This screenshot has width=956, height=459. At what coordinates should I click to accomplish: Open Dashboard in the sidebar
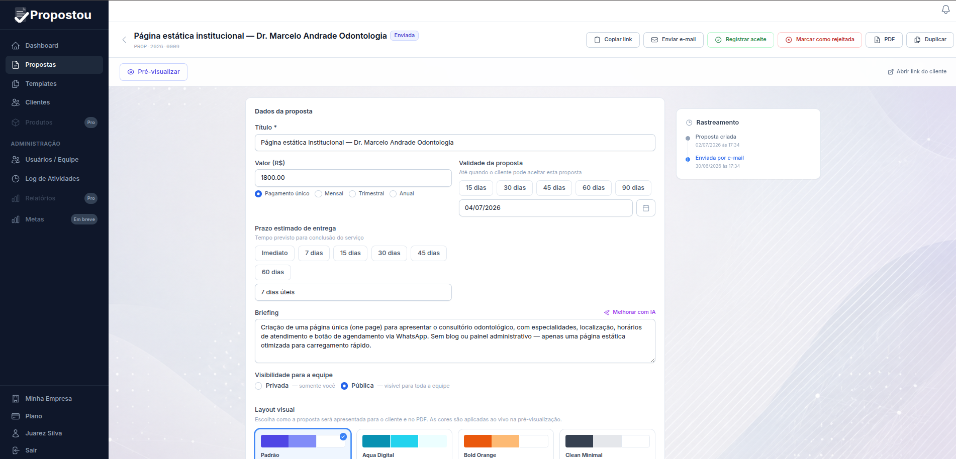[x=54, y=46]
